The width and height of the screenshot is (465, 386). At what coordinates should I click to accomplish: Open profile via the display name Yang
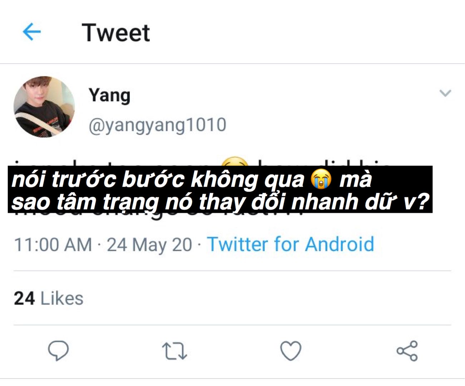(109, 95)
